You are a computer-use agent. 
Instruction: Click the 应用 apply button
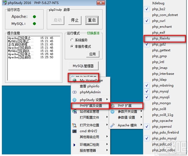click(93, 54)
